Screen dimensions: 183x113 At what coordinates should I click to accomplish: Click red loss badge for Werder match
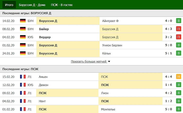coord(178,37)
